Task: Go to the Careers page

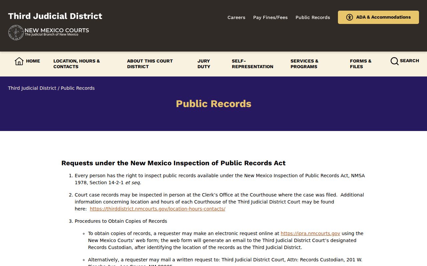Action: click(236, 17)
